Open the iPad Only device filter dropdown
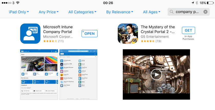Viewport: 215px width, 110px height. 19,12
